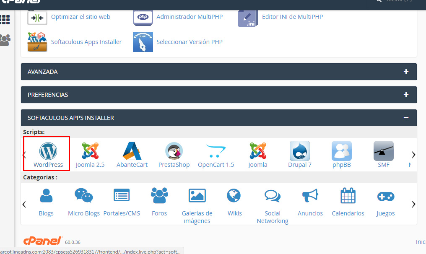Show previous categories with left arrow

pos(24,204)
